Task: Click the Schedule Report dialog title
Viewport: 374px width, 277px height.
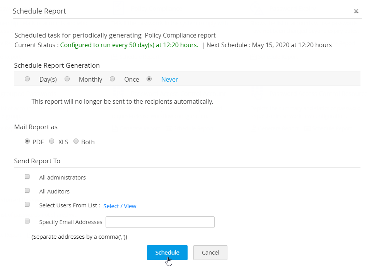Action: click(39, 11)
